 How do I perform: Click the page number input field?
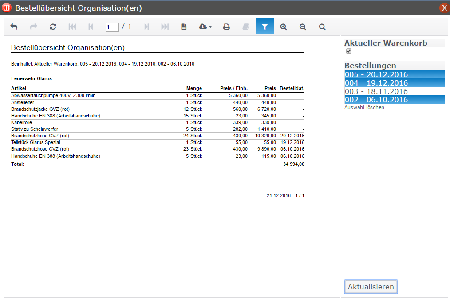112,27
